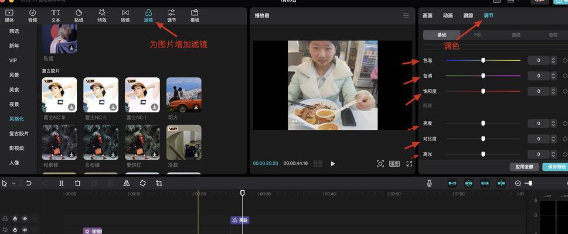Viewport: 568px width, 234px height.
Task: Add a keyframe for 亮度
Action: tap(564, 123)
